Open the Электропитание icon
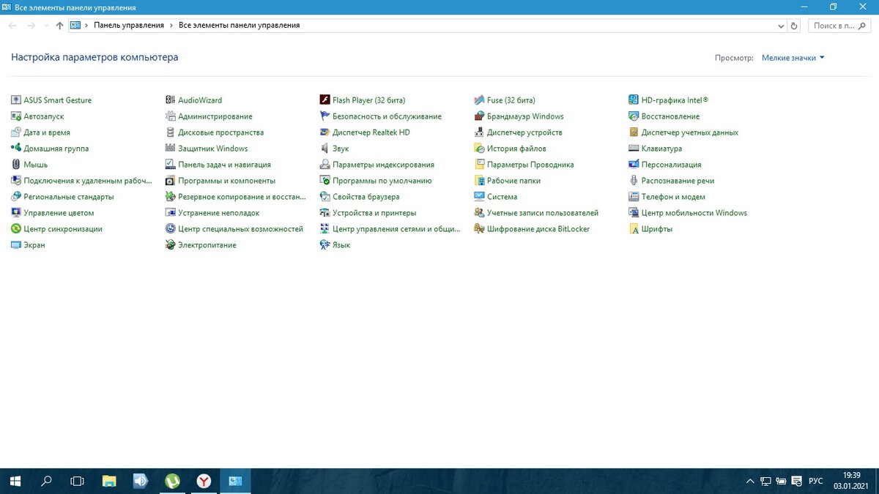This screenshot has width=879, height=494. coord(171,245)
